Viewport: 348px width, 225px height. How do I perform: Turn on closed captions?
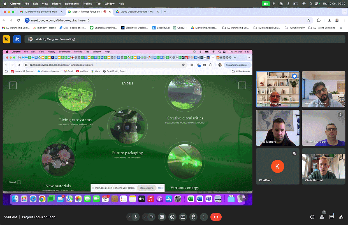pyautogui.click(x=162, y=217)
